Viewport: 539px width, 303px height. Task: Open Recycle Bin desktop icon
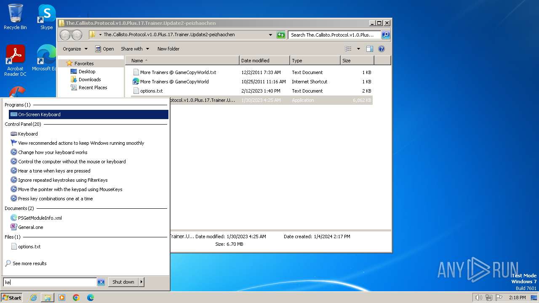15,17
